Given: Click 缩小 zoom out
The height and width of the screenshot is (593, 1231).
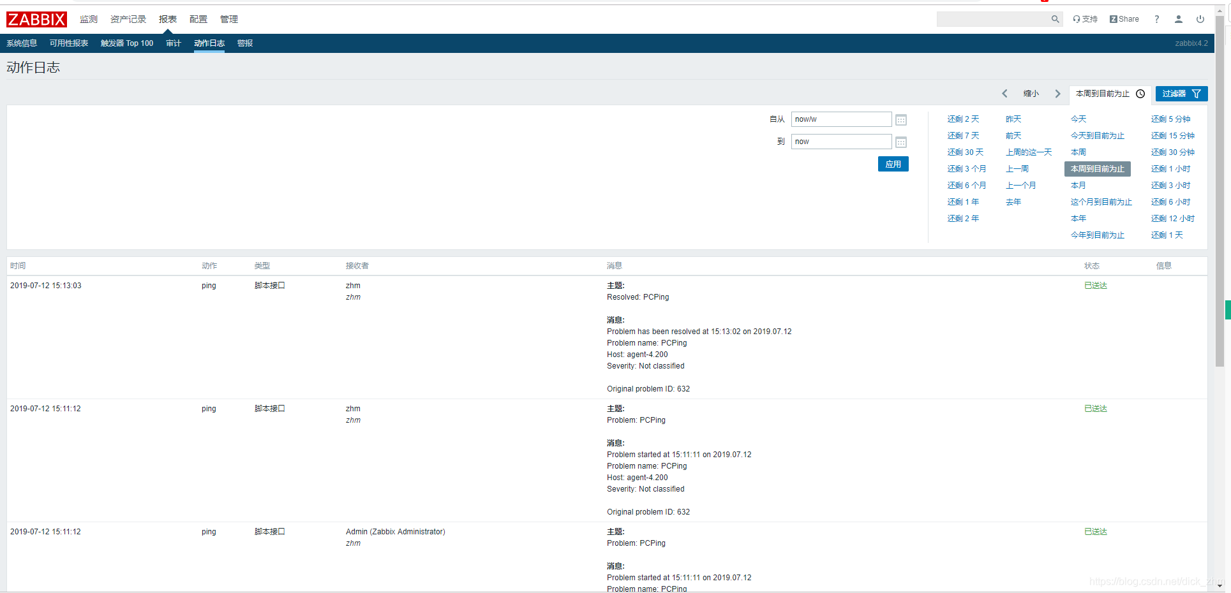Looking at the screenshot, I should click(1031, 94).
